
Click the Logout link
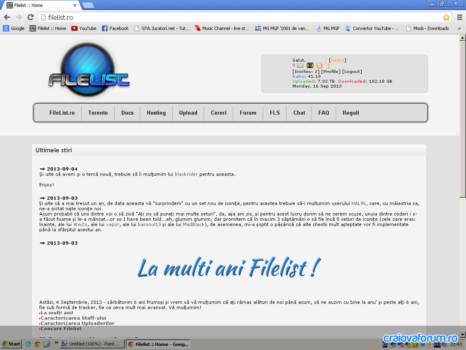352,71
